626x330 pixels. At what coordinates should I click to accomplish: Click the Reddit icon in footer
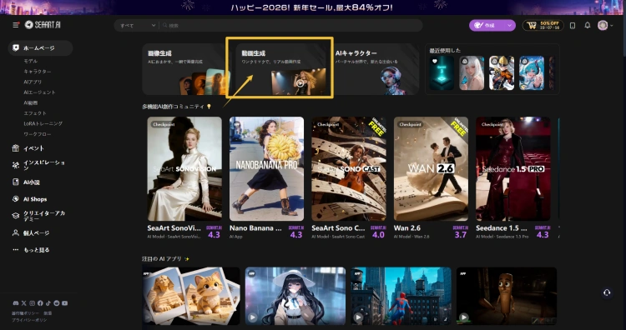point(56,303)
